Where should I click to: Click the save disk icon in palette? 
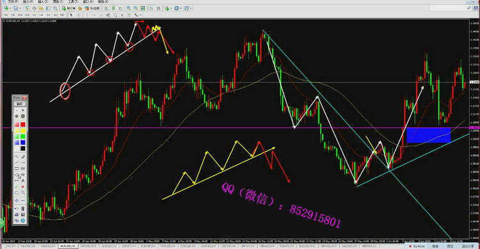tap(23, 214)
